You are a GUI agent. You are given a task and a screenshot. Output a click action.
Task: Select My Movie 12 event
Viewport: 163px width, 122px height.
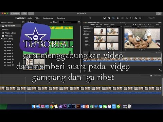coord(9,65)
